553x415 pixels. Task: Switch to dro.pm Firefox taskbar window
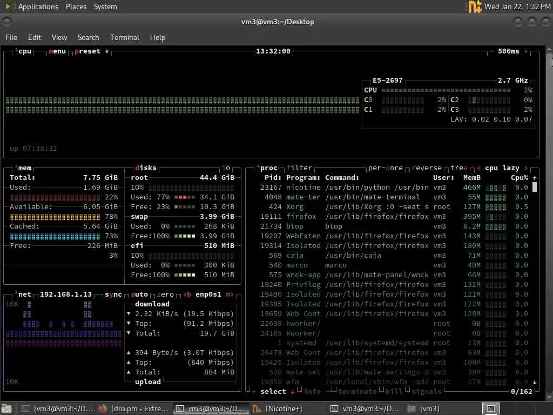[x=134, y=409]
